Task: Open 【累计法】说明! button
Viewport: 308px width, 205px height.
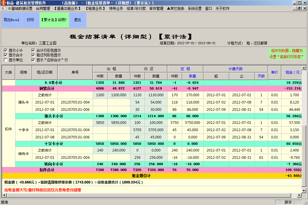Action: tap(54, 20)
